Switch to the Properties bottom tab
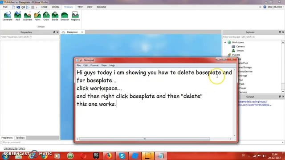Image resolution: width=285 pixels, height=160 pixels. tap(7, 138)
